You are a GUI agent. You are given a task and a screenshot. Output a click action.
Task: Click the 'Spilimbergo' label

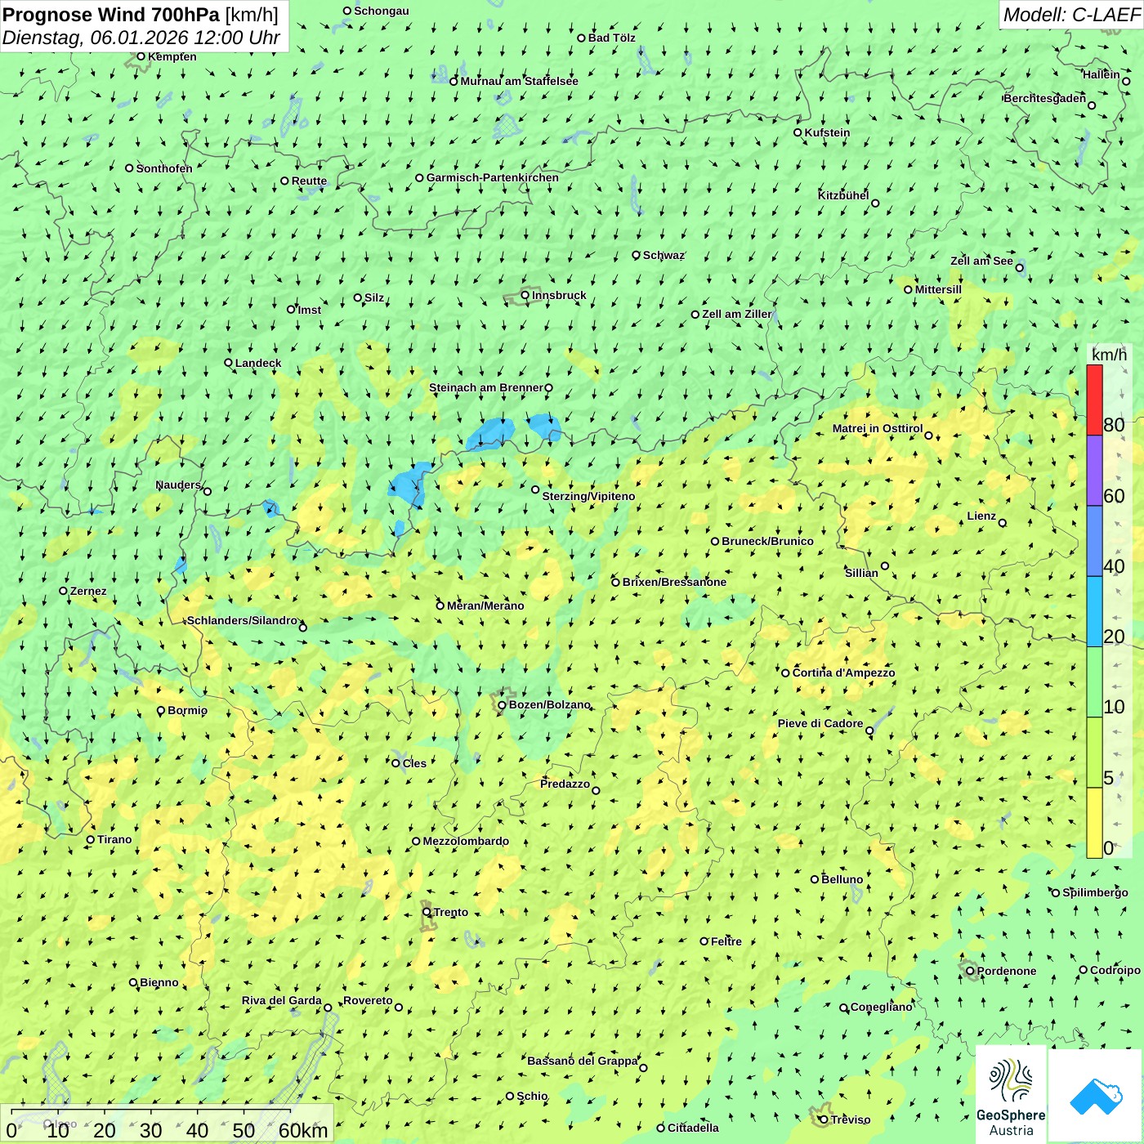coord(1095,892)
